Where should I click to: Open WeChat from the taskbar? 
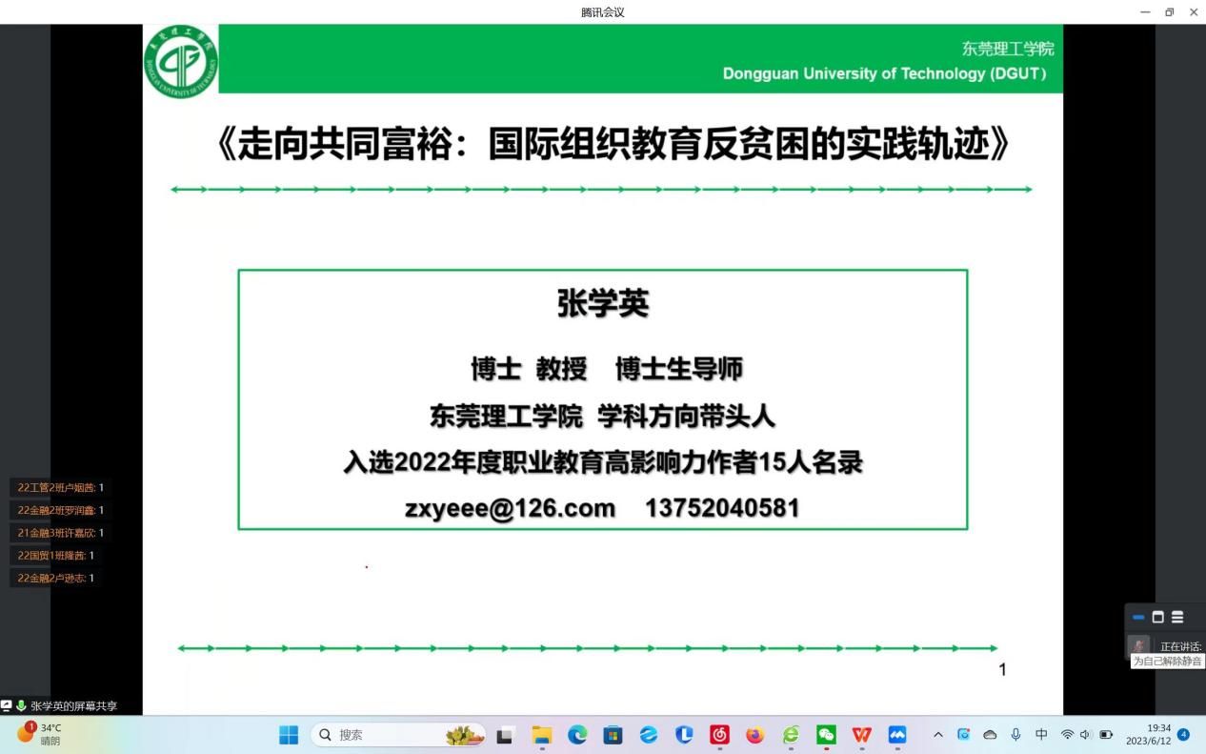(x=826, y=735)
